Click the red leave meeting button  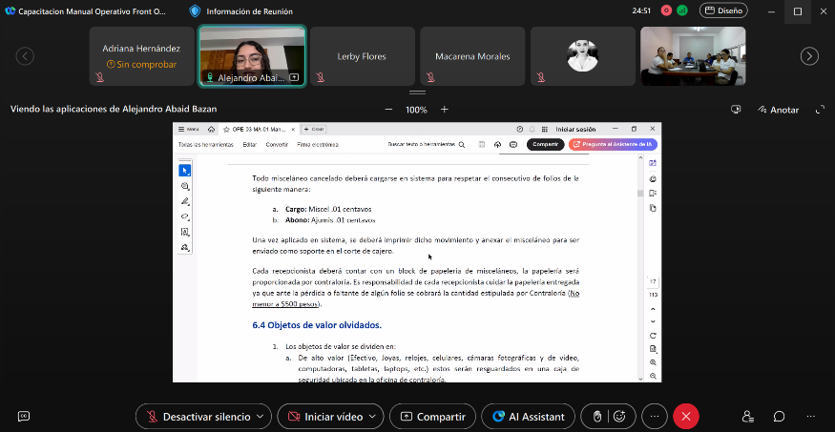click(x=685, y=417)
